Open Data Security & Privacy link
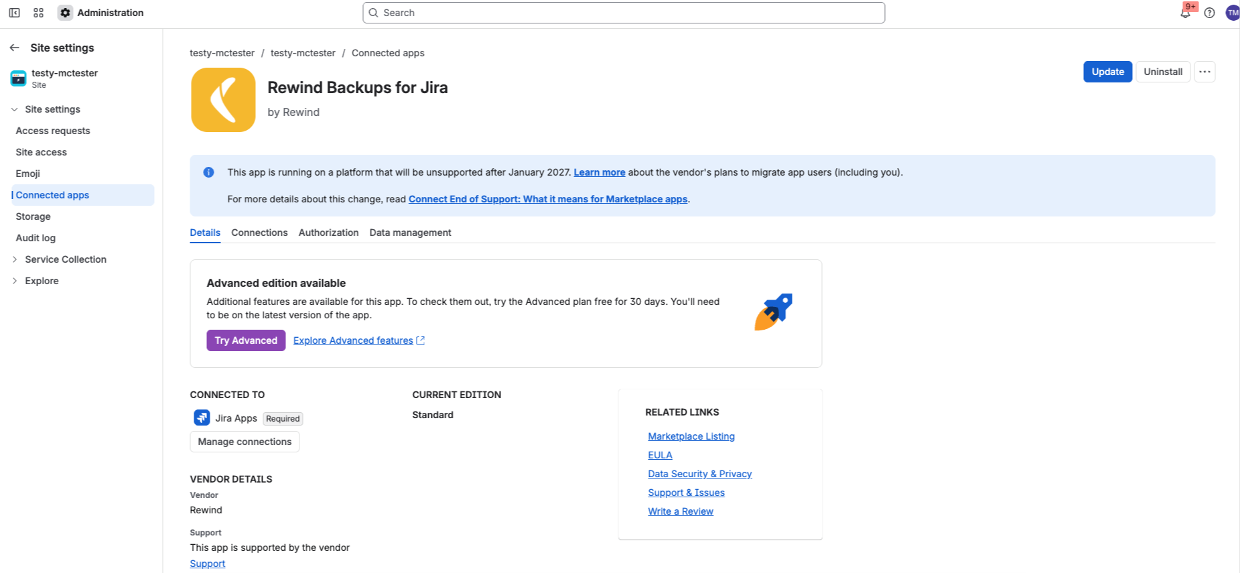The image size is (1240, 573). (700, 474)
